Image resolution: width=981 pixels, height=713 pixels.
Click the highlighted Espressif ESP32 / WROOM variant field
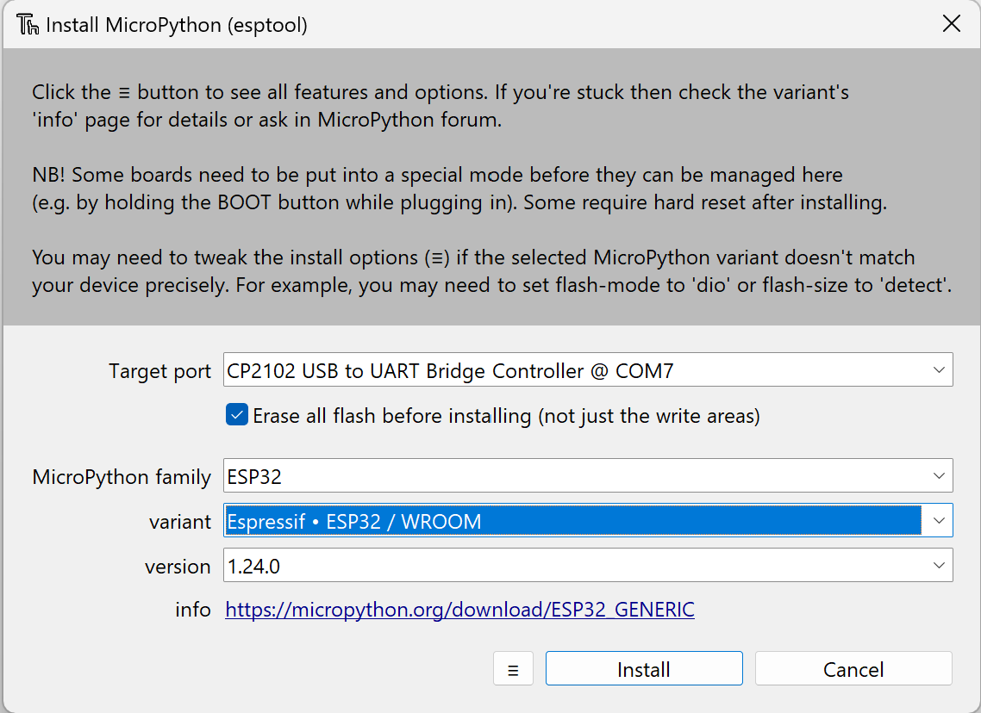click(x=588, y=520)
